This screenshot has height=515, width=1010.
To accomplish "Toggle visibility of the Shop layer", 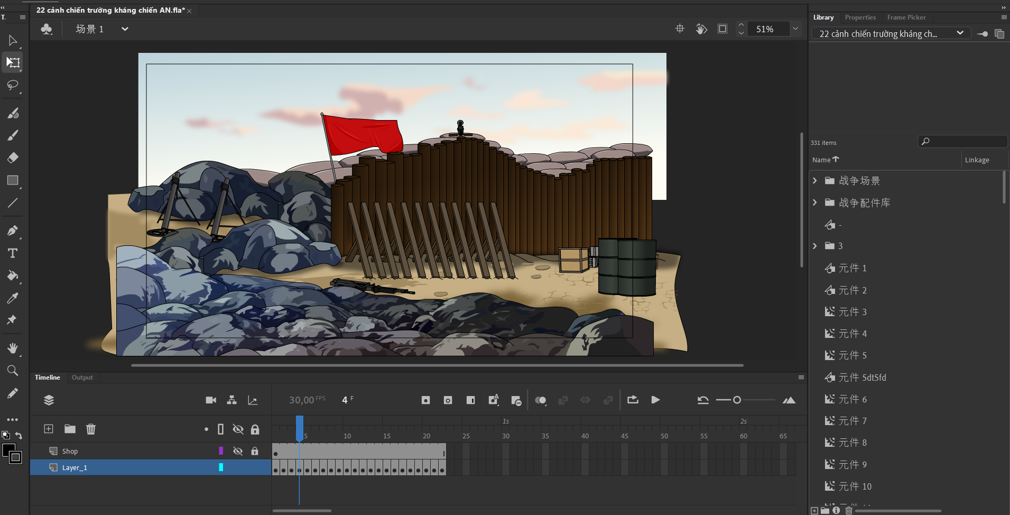I will pos(238,451).
